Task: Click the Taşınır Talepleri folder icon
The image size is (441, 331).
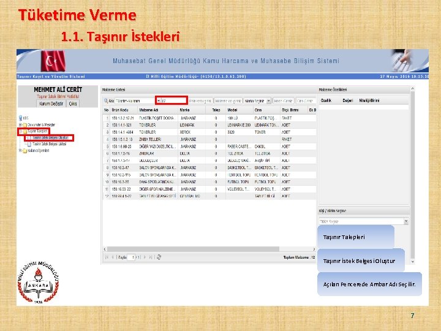Action: click(x=24, y=131)
